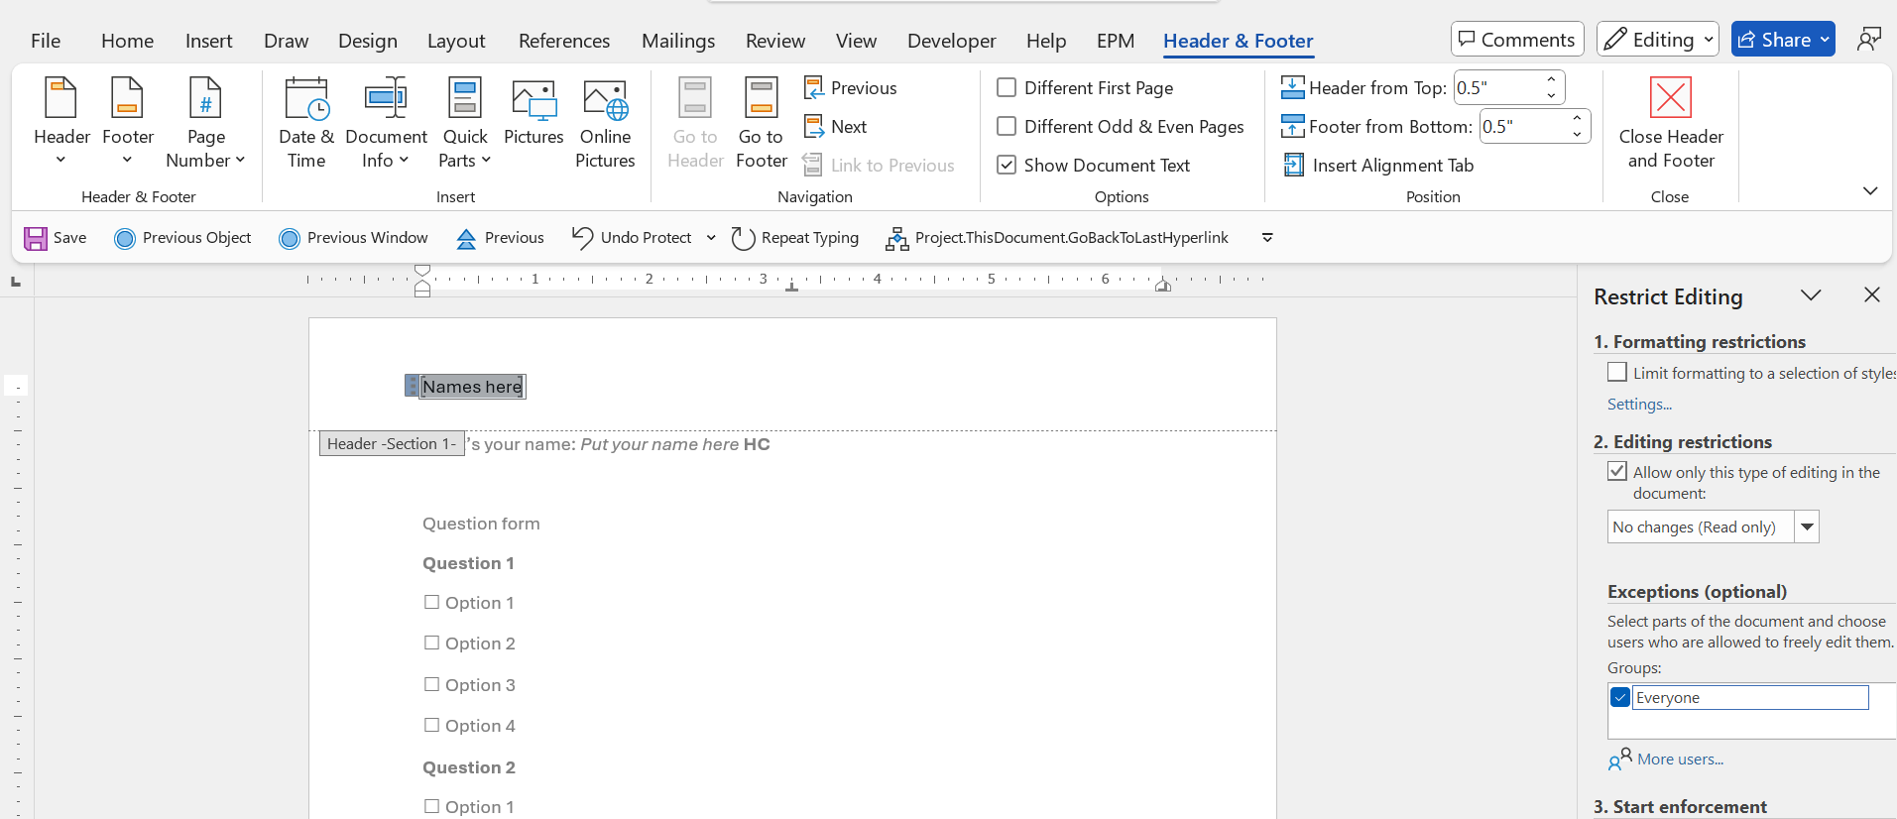1897x819 pixels.
Task: Click the Footer from Bottom field
Action: [x=1523, y=126]
